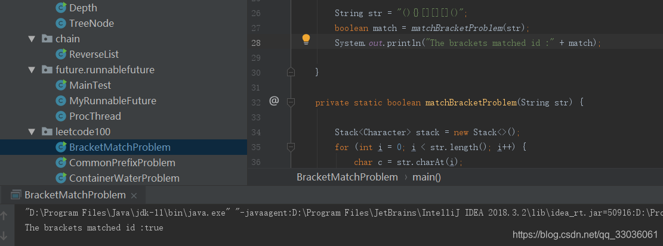Image resolution: width=663 pixels, height=246 pixels.
Task: Click the yellow intention lightbulb
Action: (x=306, y=40)
